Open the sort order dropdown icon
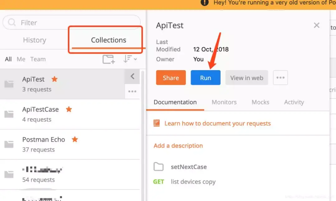The width and height of the screenshot is (336, 201). tap(130, 59)
